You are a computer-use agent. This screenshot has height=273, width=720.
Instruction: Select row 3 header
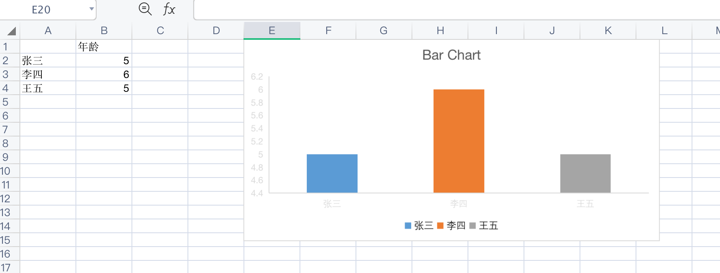pos(10,74)
